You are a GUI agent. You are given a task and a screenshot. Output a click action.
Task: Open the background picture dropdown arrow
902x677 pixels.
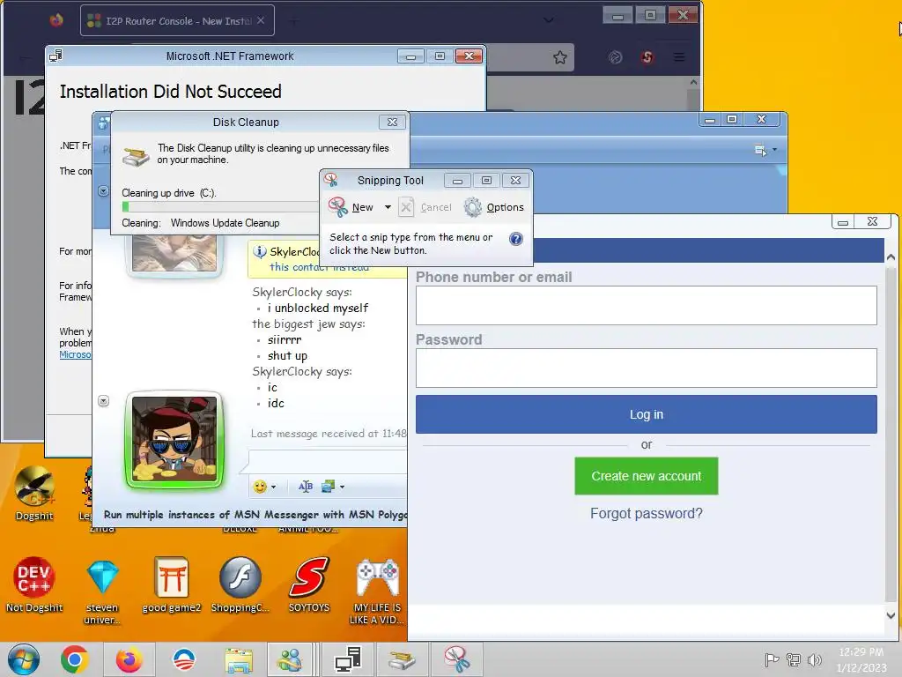click(343, 487)
